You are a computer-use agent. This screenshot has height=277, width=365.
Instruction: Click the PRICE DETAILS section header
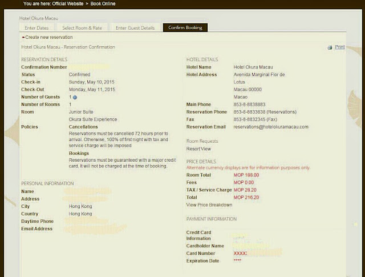tap(201, 162)
